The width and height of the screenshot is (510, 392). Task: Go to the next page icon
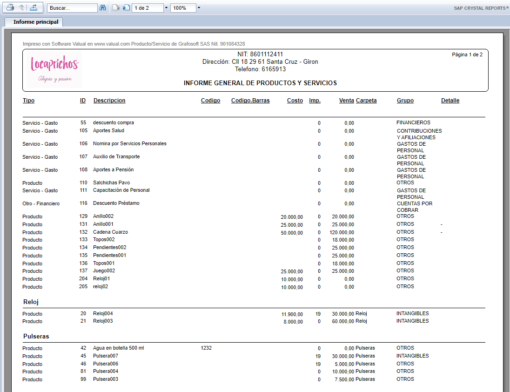point(126,8)
